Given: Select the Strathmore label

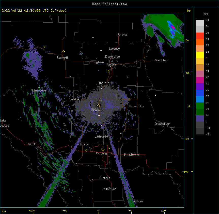Looking at the screenshot, I should tap(131, 155).
